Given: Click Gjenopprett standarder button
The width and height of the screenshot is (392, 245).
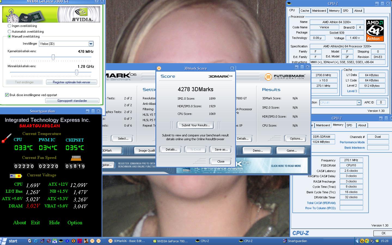Looking at the screenshot, I should [x=72, y=101].
